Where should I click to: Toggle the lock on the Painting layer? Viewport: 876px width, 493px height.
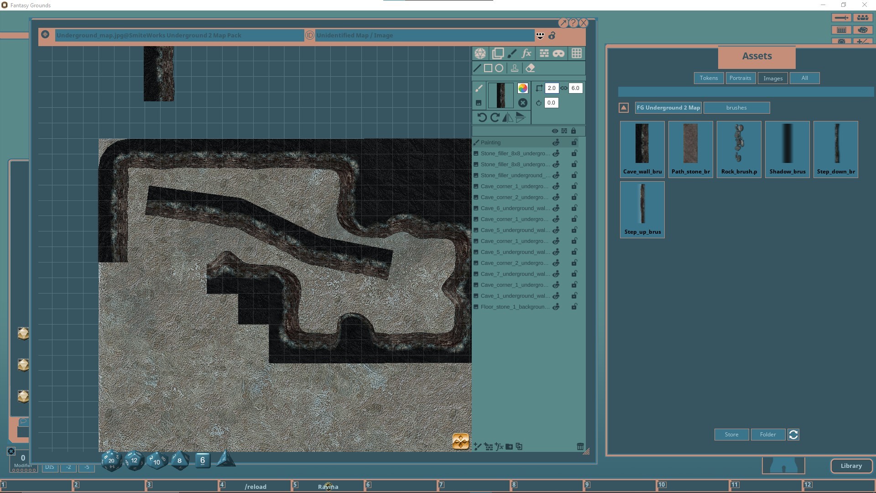coord(574,142)
